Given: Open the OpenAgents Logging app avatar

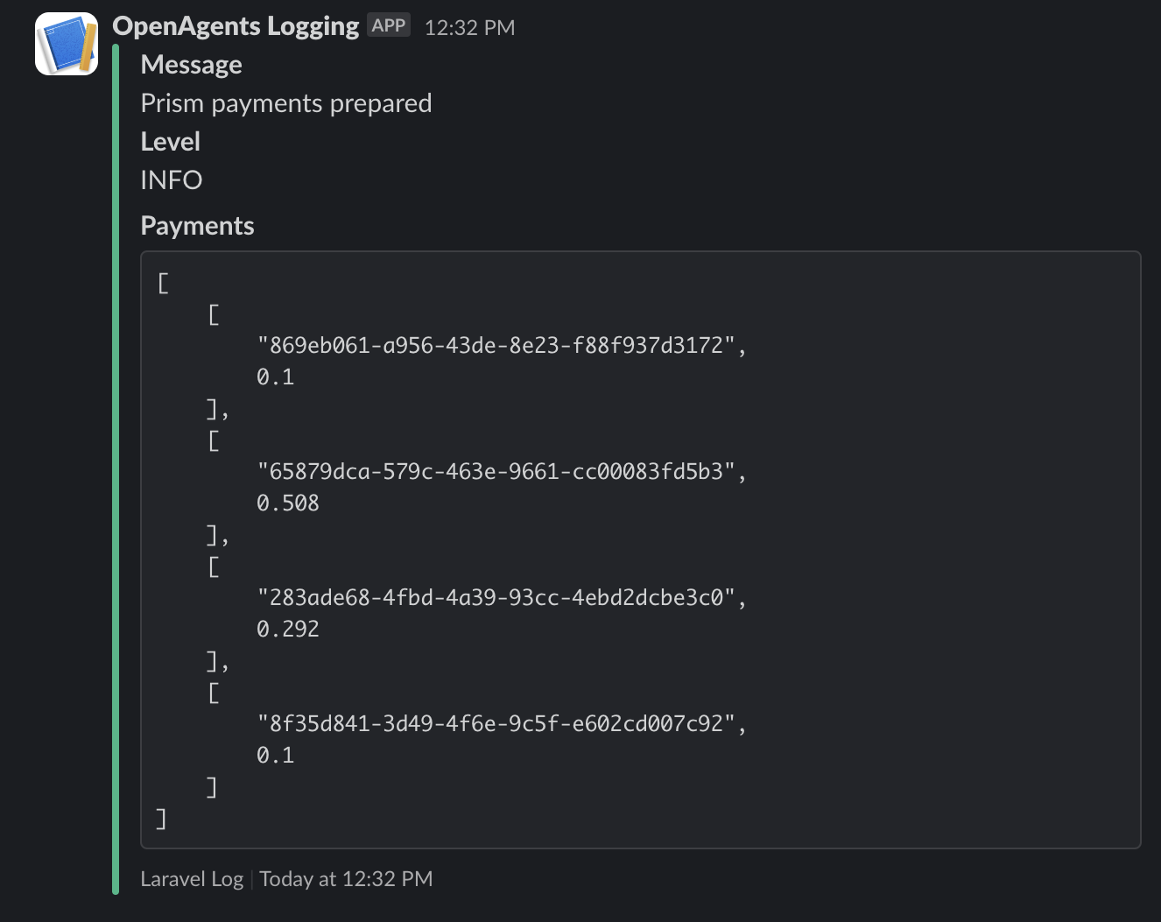Looking at the screenshot, I should pos(67,44).
